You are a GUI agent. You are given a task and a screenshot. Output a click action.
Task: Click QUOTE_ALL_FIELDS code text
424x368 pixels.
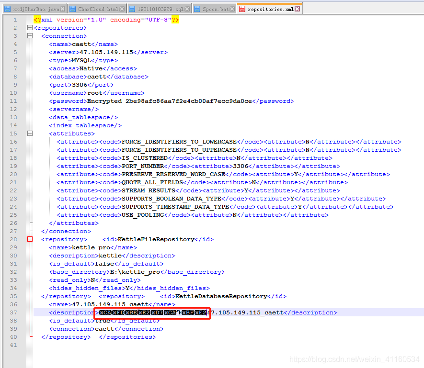point(152,182)
